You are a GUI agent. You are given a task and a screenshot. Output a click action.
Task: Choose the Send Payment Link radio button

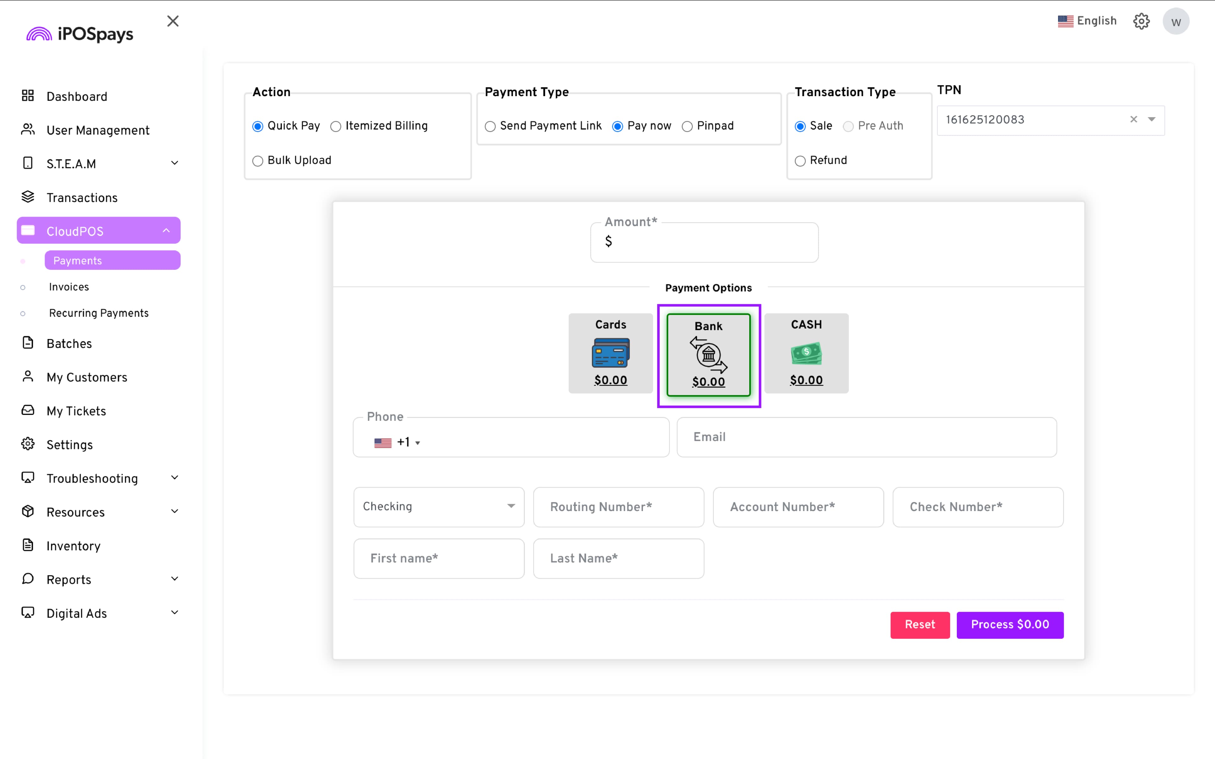490,126
